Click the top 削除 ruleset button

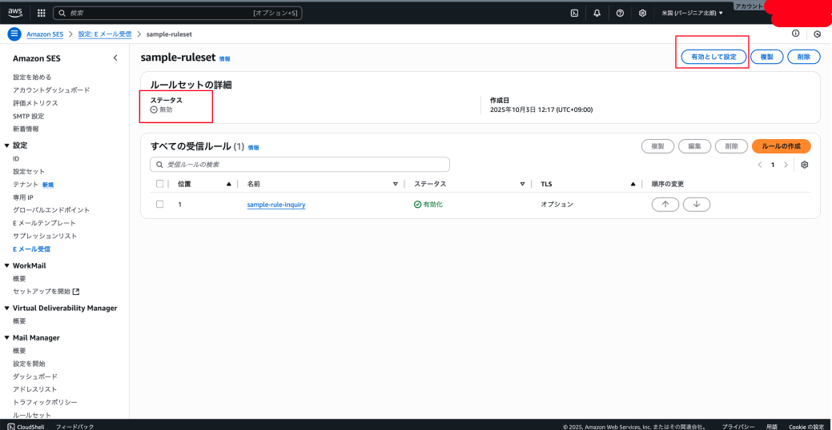tap(803, 57)
